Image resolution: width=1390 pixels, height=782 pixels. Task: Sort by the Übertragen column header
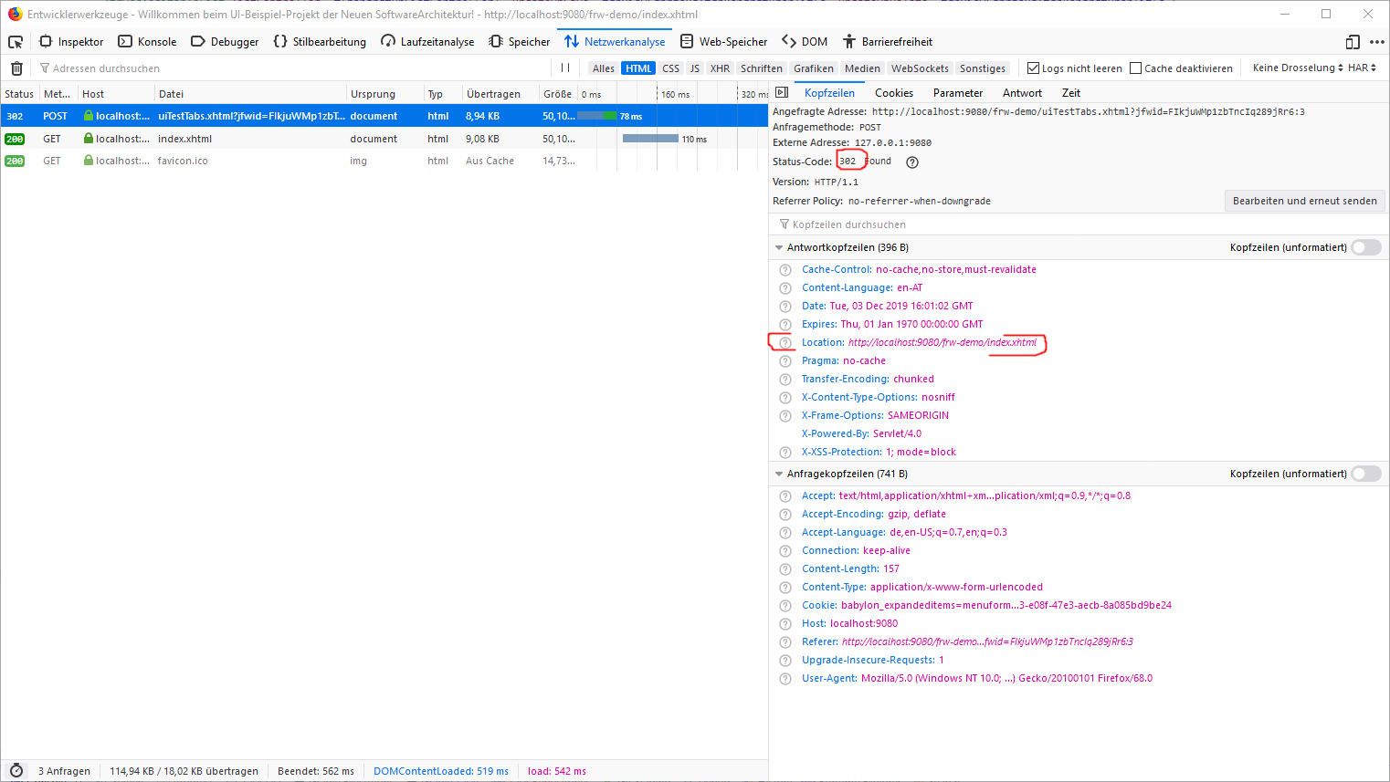pos(500,94)
